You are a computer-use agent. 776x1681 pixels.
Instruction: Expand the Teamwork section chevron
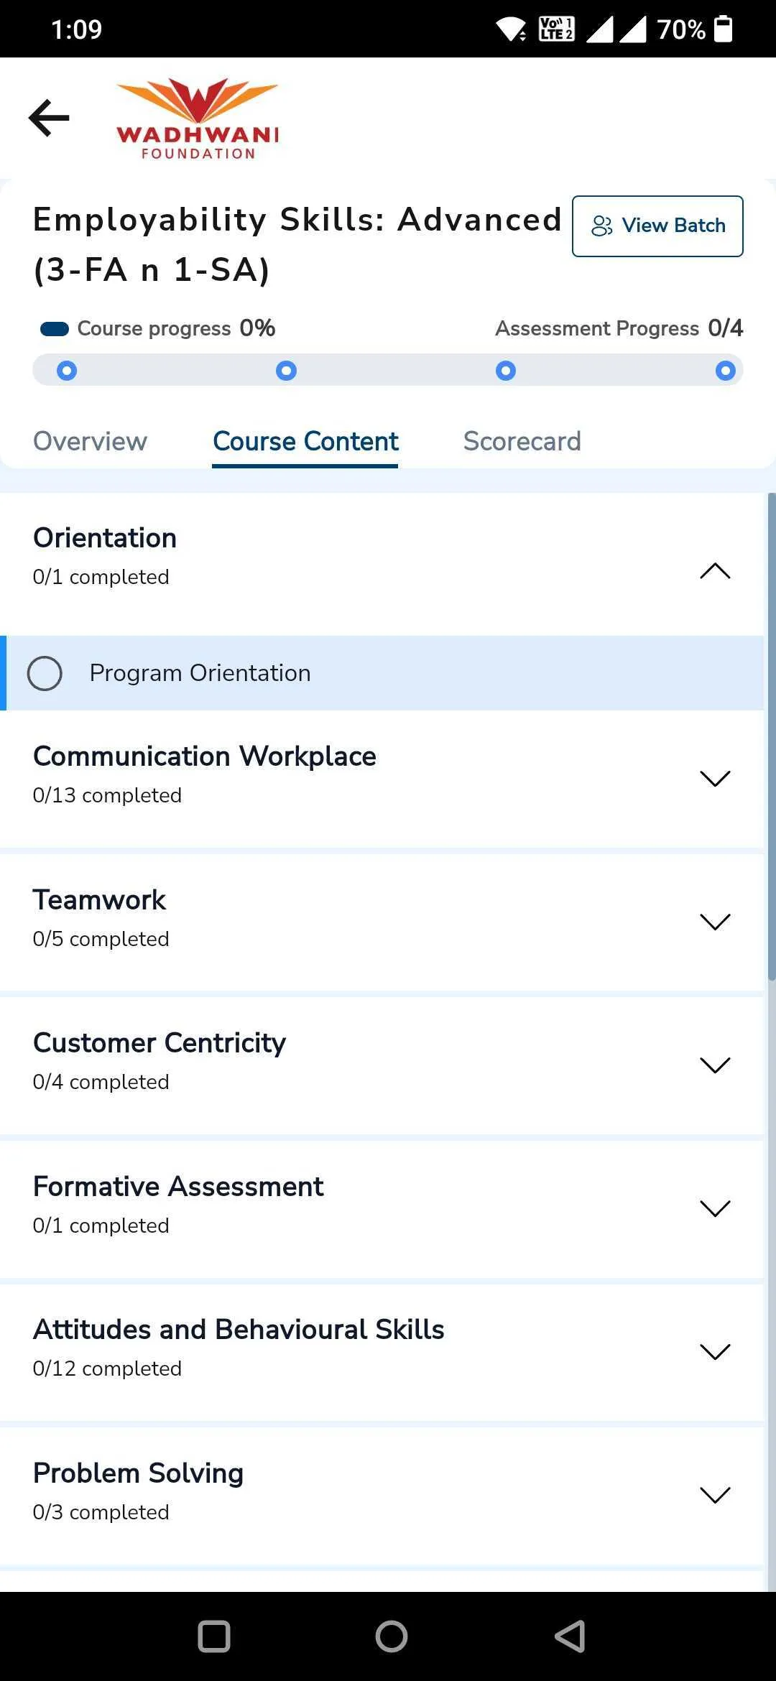tap(715, 922)
